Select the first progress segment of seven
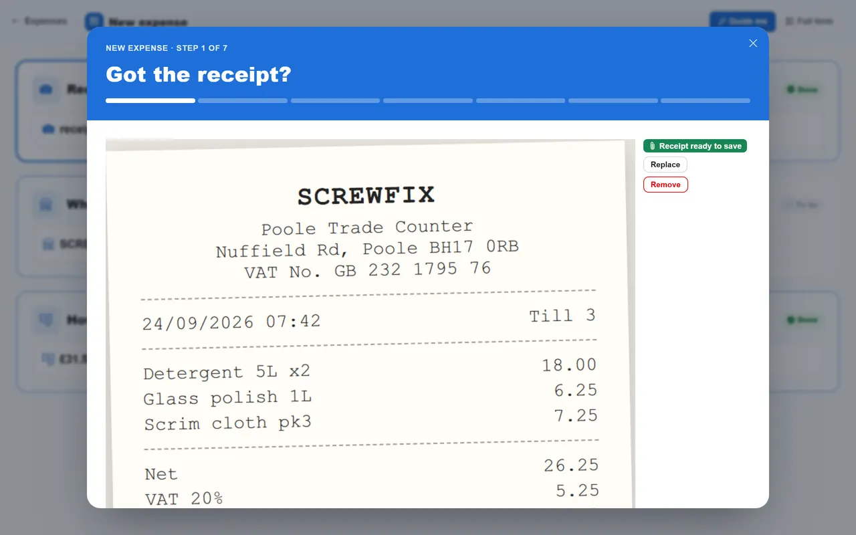 point(150,100)
